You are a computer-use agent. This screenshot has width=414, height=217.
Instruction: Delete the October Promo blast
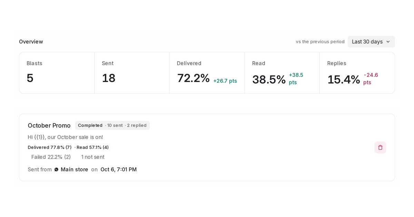(380, 147)
